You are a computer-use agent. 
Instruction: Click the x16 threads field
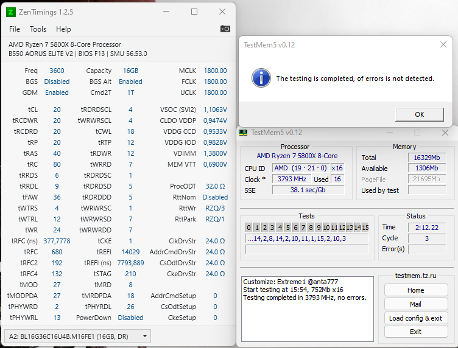(337, 169)
